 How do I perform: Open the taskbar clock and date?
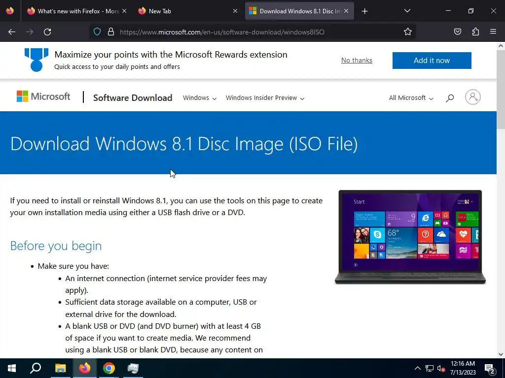(x=463, y=368)
